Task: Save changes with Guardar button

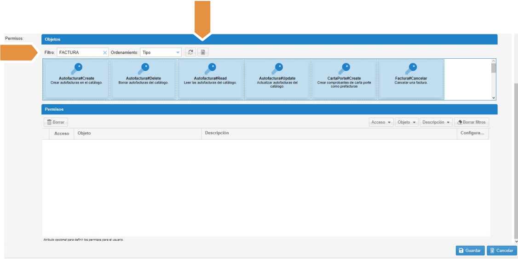Action: coord(470,251)
